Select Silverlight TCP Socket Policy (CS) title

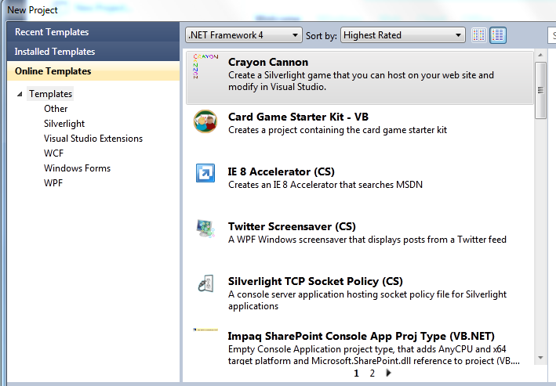[315, 282]
